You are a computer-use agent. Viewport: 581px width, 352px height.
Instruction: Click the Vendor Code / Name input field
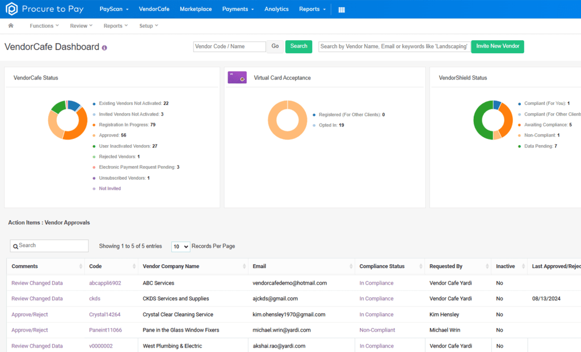click(229, 46)
